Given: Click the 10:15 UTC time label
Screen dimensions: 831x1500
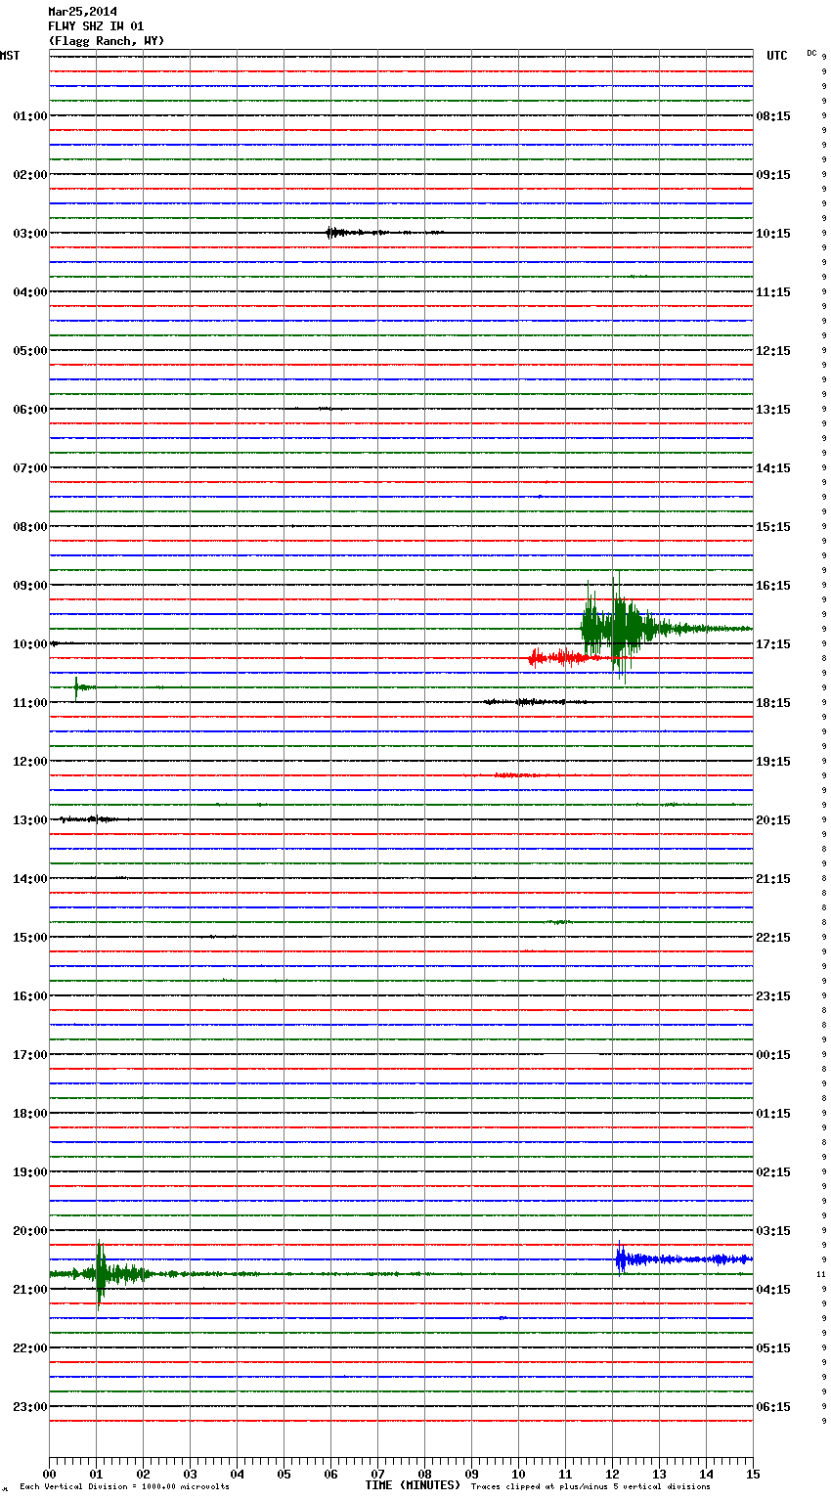Looking at the screenshot, I should [x=773, y=234].
